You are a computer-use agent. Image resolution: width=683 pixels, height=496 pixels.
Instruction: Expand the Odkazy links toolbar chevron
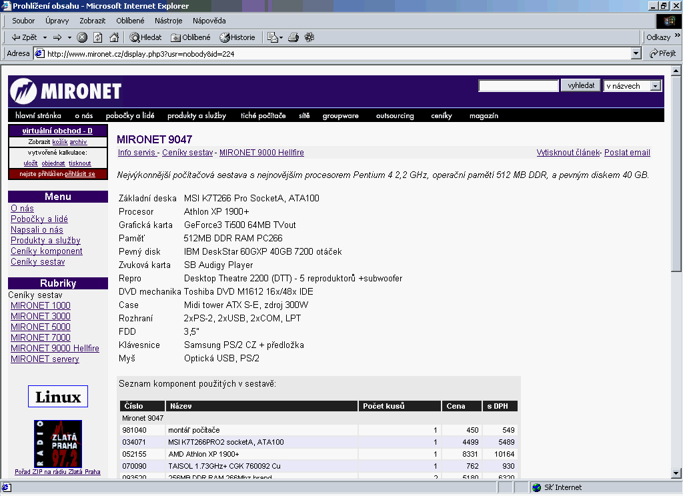[678, 35]
